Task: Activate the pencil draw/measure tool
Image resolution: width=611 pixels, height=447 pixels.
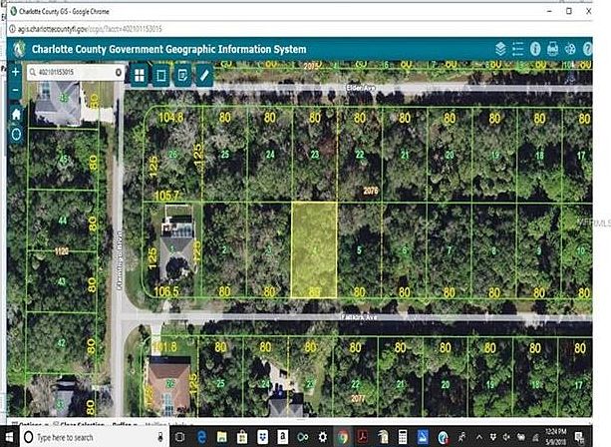Action: tap(204, 75)
